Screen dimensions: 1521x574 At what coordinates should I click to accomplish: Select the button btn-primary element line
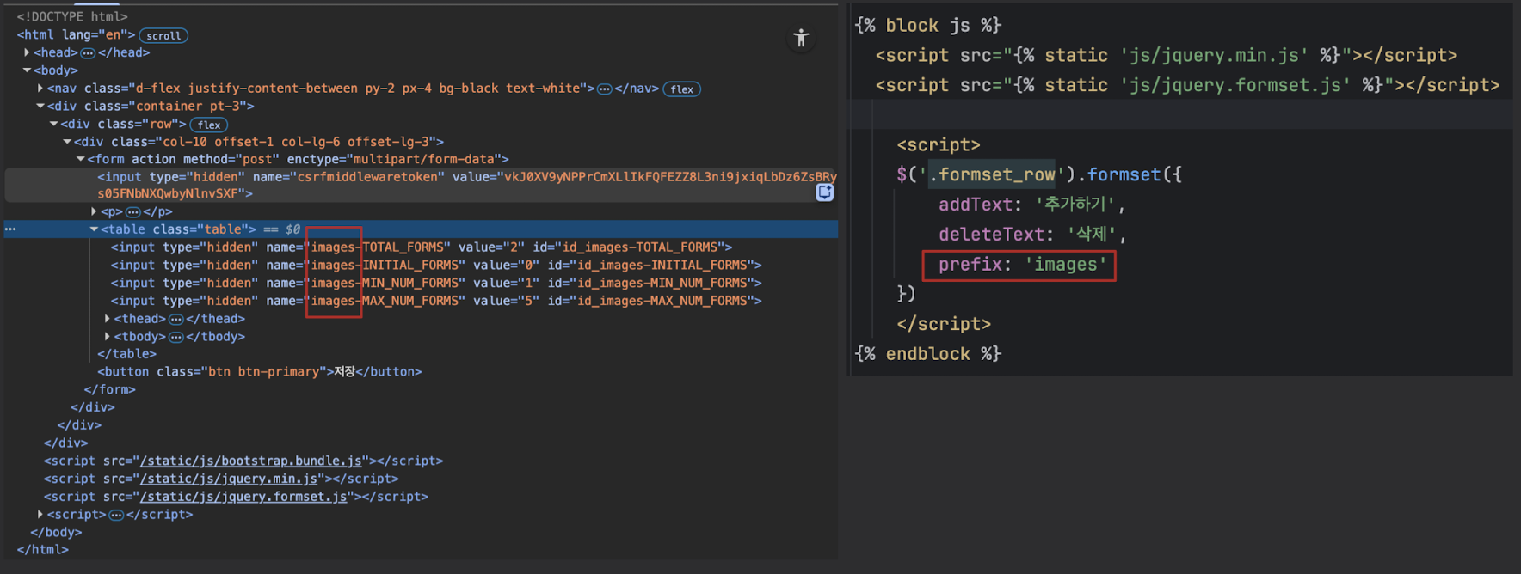(260, 372)
